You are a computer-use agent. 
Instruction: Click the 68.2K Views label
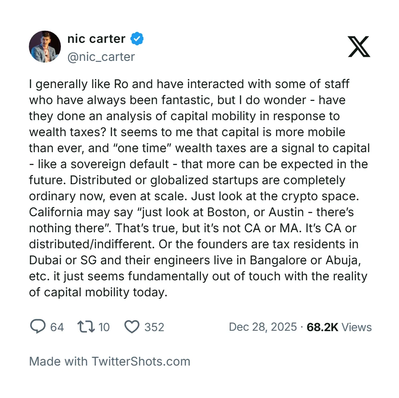click(339, 327)
